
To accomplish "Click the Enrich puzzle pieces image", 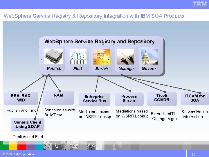I will (x=102, y=57).
